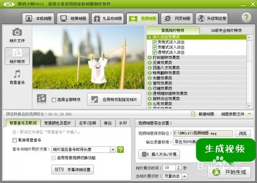Screen dimensions: 257x183
Task: Expand 光栅效果类 category
Action: click(x=150, y=78)
